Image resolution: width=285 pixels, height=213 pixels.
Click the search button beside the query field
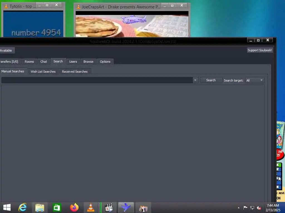[x=211, y=80]
